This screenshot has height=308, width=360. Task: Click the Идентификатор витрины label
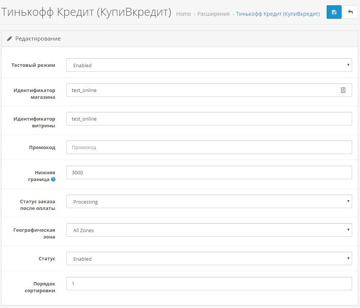click(34, 122)
